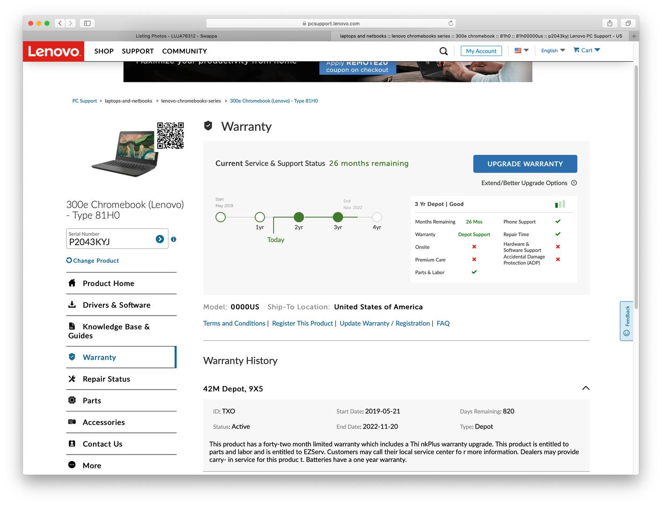Image resolution: width=662 pixels, height=505 pixels.
Task: Open Parts in the sidebar menu
Action: tap(122, 400)
